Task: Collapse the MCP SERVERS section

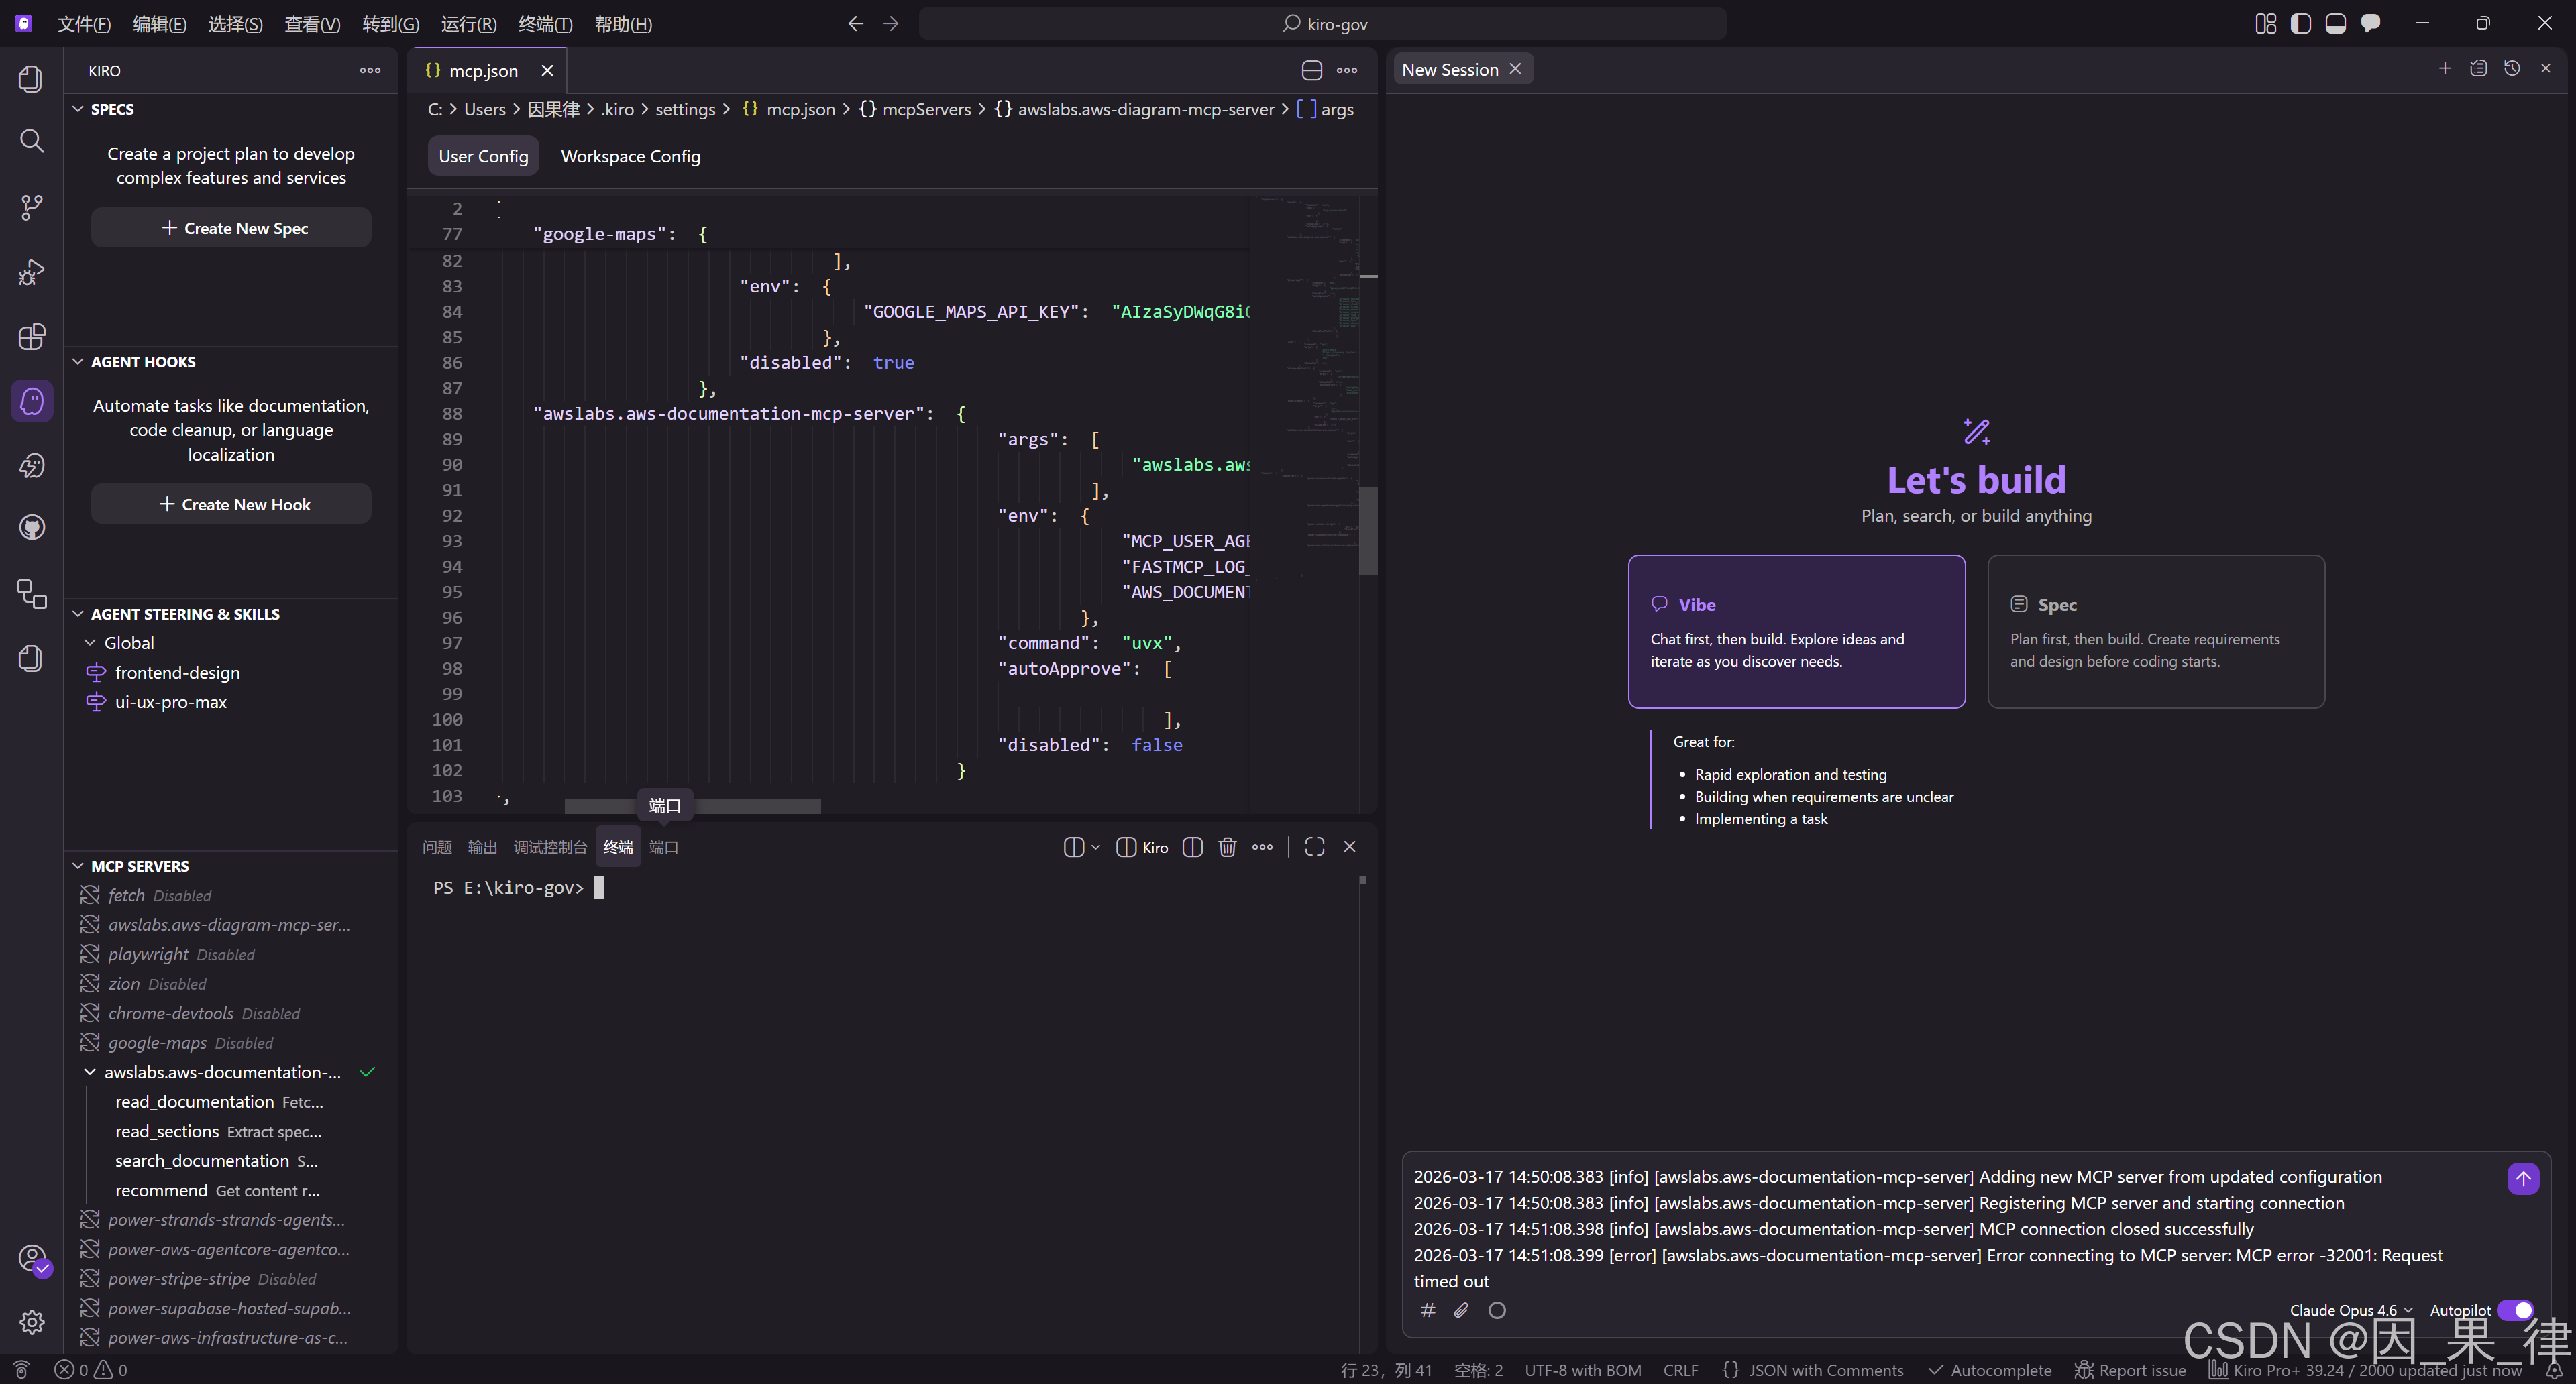Action: click(x=78, y=866)
